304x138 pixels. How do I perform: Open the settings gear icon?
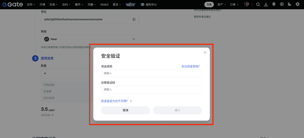point(297,4)
